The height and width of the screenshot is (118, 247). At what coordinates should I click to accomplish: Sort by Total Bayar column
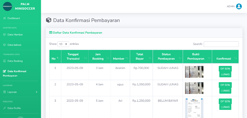pos(141,57)
